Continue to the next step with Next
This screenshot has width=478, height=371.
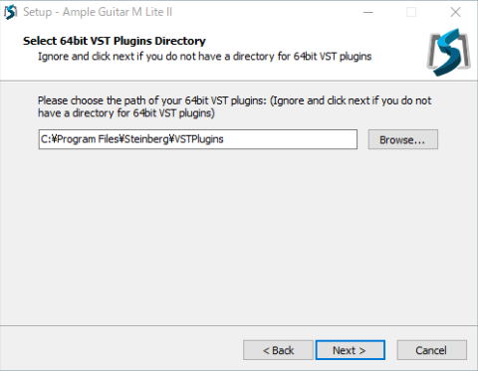[351, 350]
